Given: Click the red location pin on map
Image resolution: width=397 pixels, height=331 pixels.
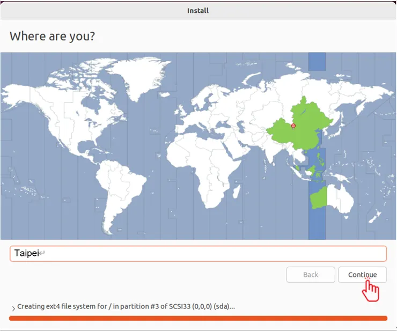Looking at the screenshot, I should pyautogui.click(x=293, y=126).
